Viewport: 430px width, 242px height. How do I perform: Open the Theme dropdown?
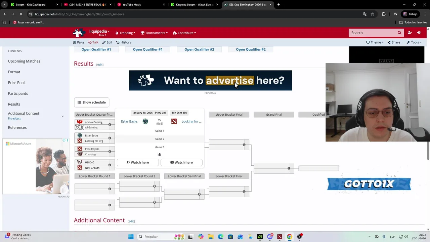point(375,42)
